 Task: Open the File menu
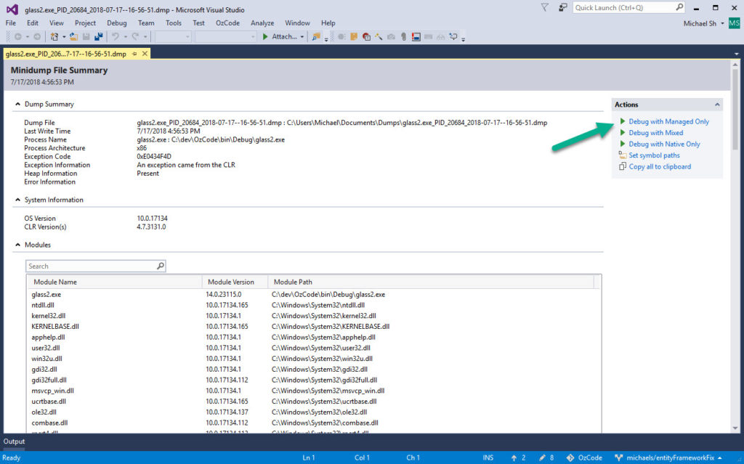click(10, 23)
